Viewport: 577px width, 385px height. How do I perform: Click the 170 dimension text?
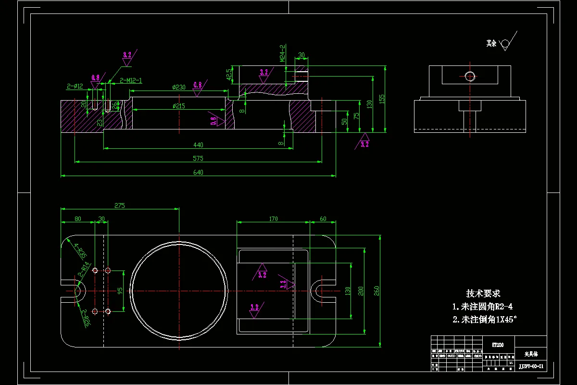273,219
